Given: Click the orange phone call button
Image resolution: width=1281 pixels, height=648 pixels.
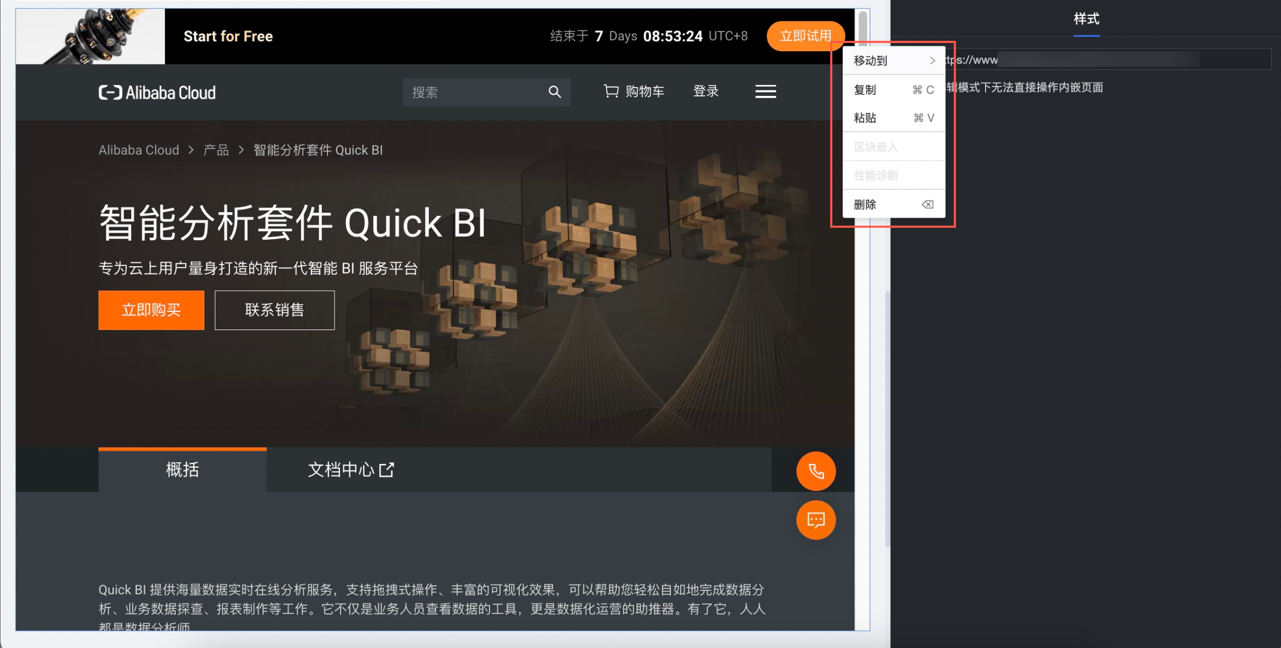Looking at the screenshot, I should pos(816,471).
